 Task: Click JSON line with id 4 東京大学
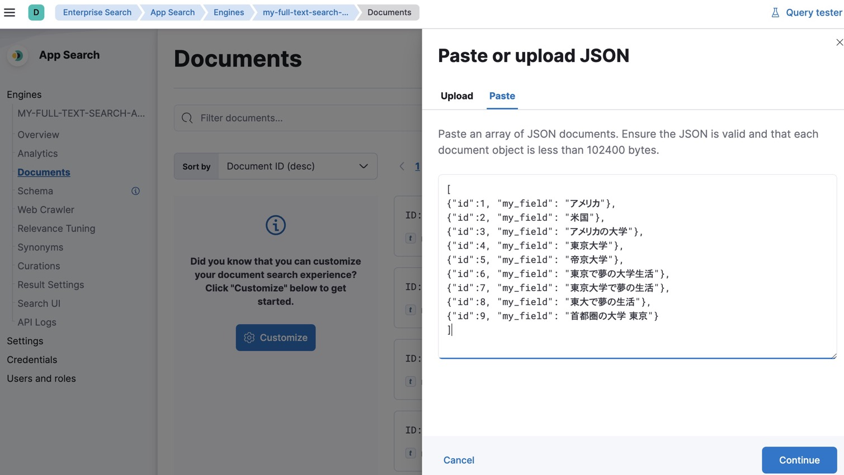pos(535,246)
